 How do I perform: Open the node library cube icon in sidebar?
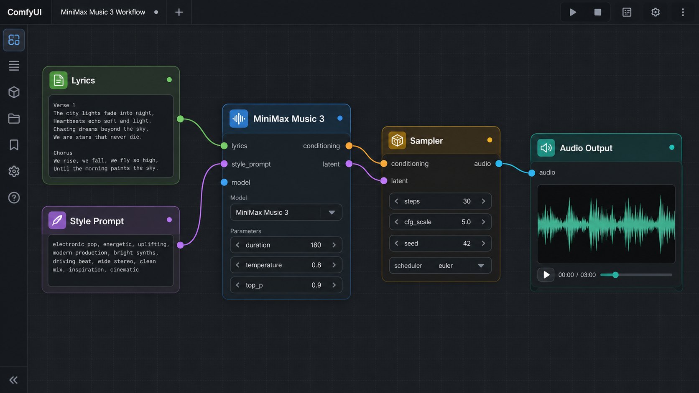14,92
